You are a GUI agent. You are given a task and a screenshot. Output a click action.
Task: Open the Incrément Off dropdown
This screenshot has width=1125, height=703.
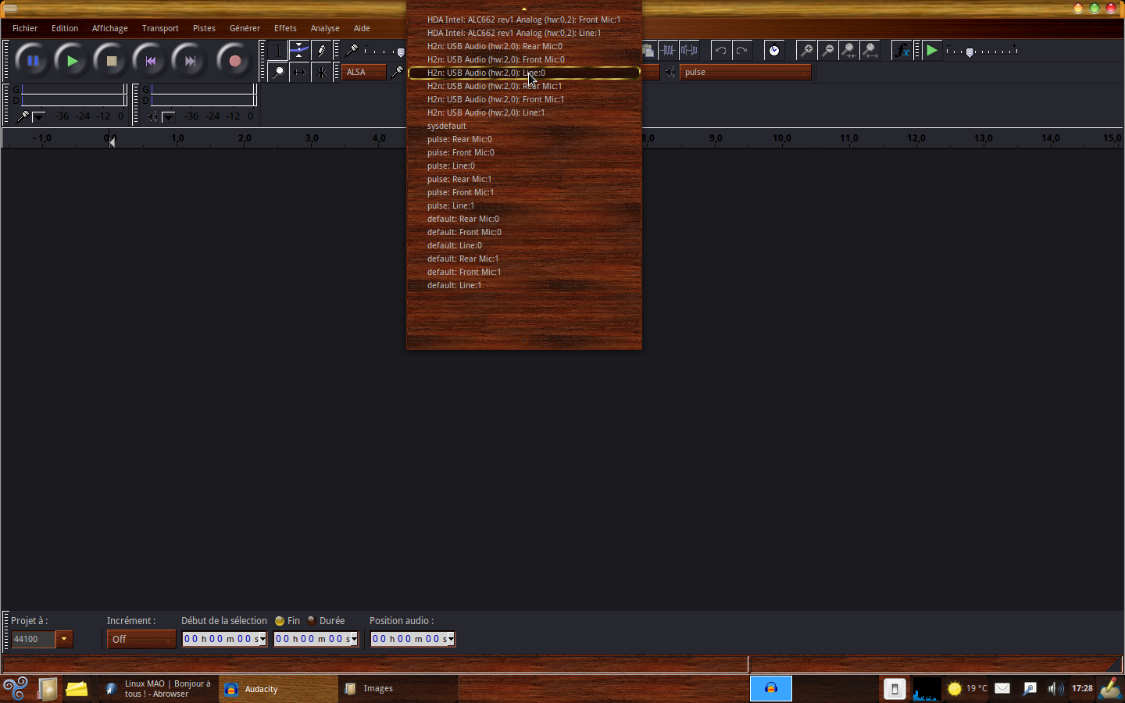point(141,639)
